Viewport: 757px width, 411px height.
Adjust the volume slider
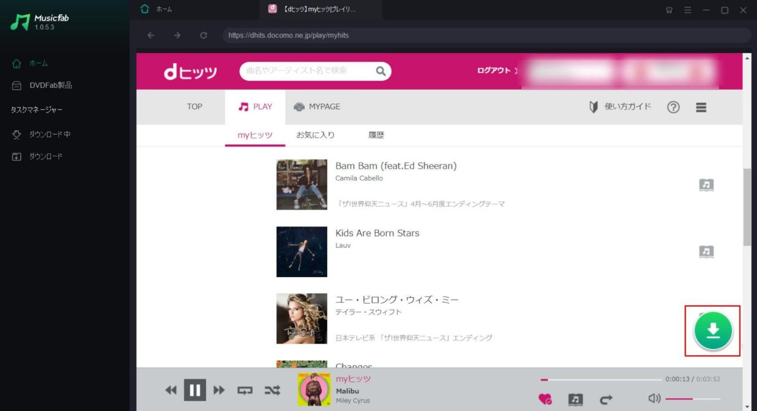(x=693, y=399)
